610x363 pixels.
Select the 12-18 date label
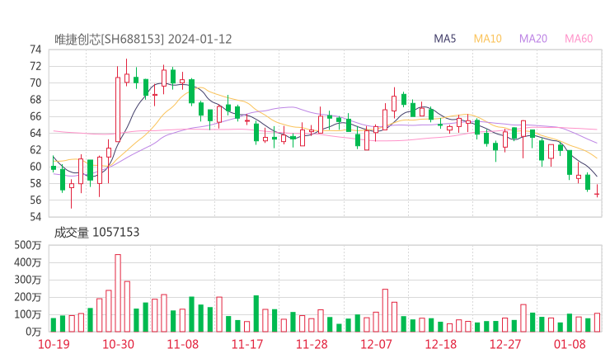(441, 344)
